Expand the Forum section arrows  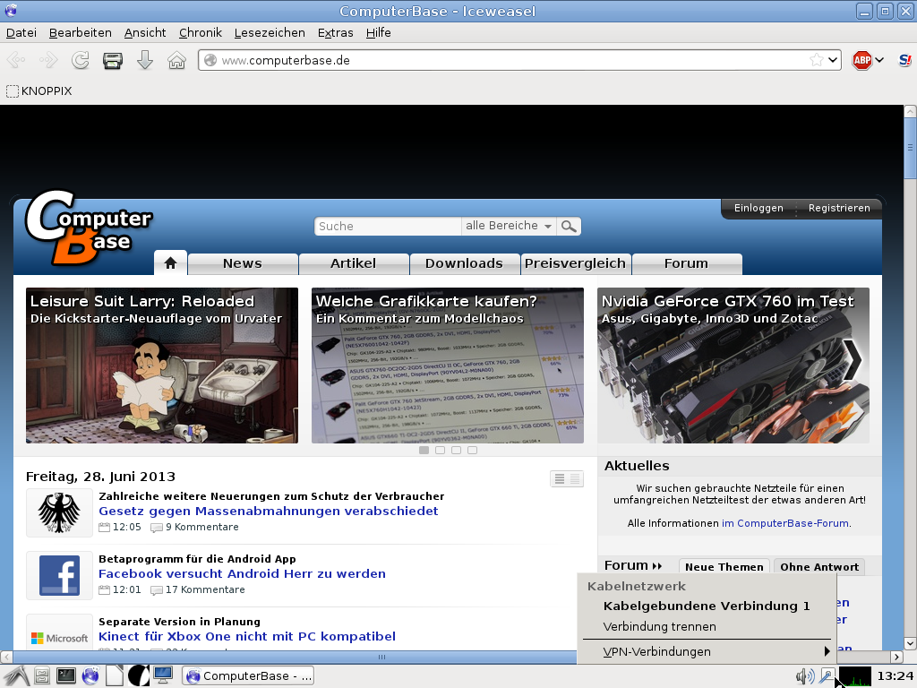[656, 566]
